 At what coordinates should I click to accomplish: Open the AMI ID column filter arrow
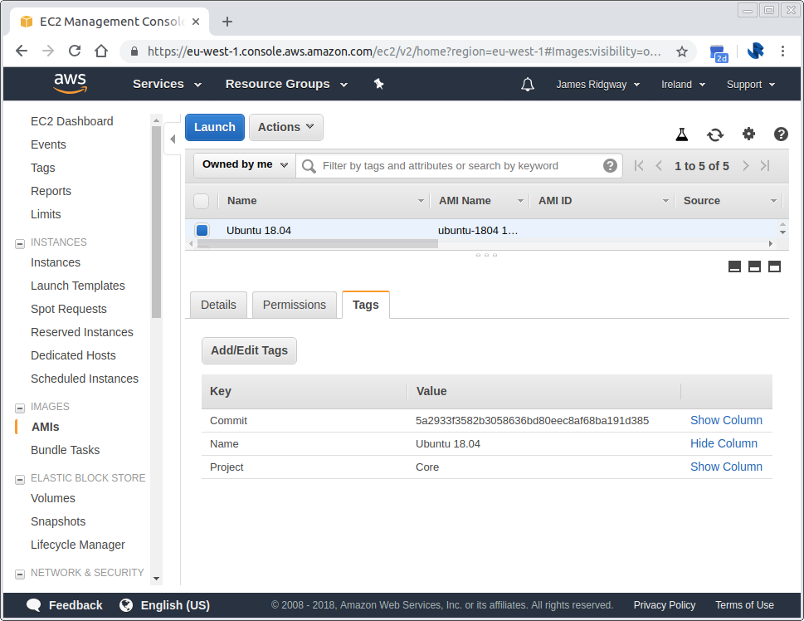coord(665,201)
